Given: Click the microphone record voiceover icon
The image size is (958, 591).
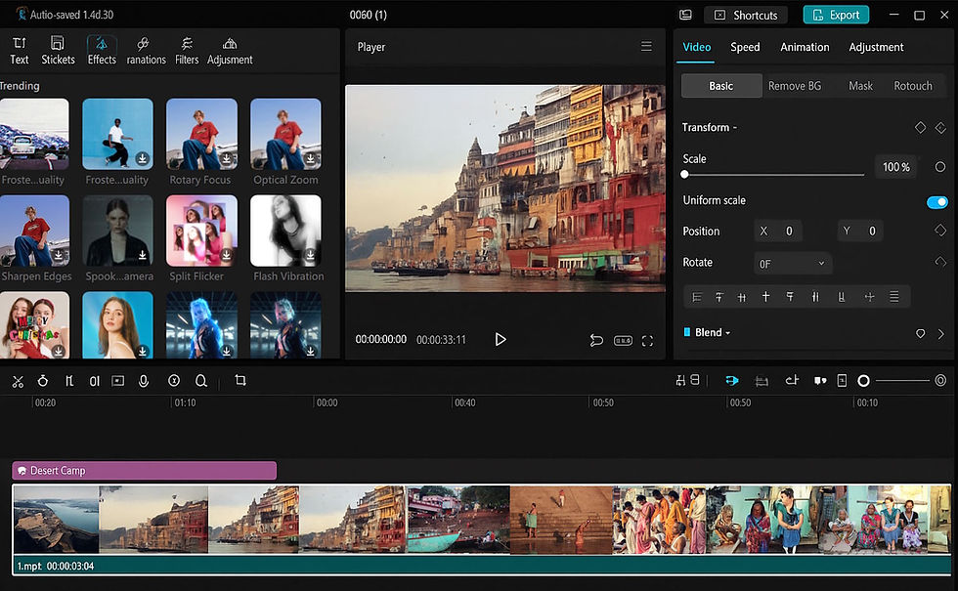Looking at the screenshot, I should [144, 381].
